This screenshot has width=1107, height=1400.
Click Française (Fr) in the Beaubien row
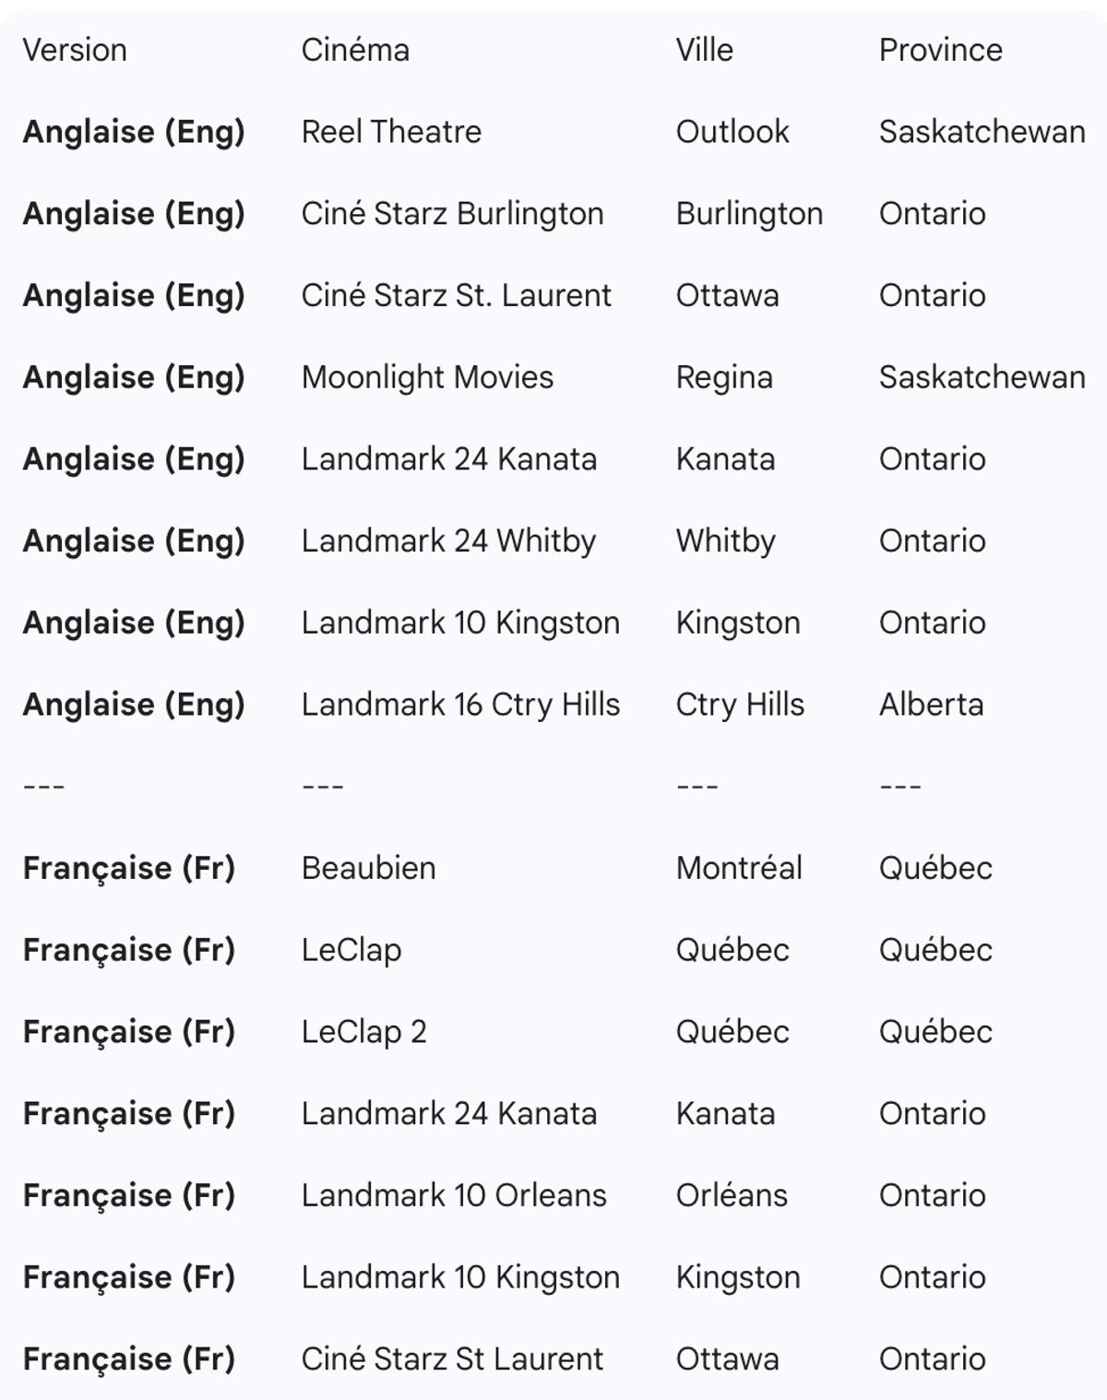point(129,868)
